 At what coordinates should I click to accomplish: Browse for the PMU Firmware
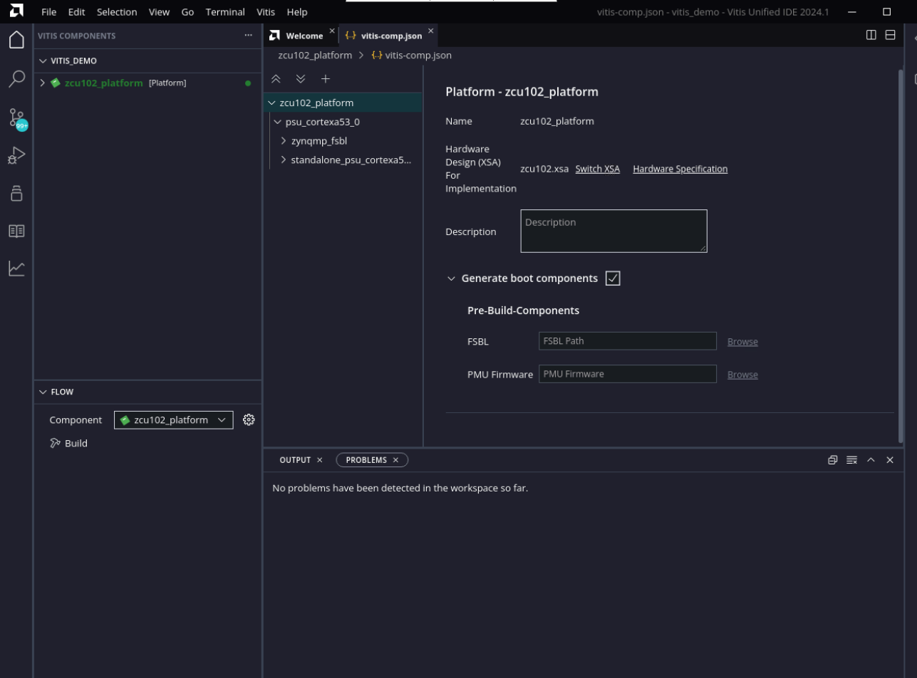[742, 375]
